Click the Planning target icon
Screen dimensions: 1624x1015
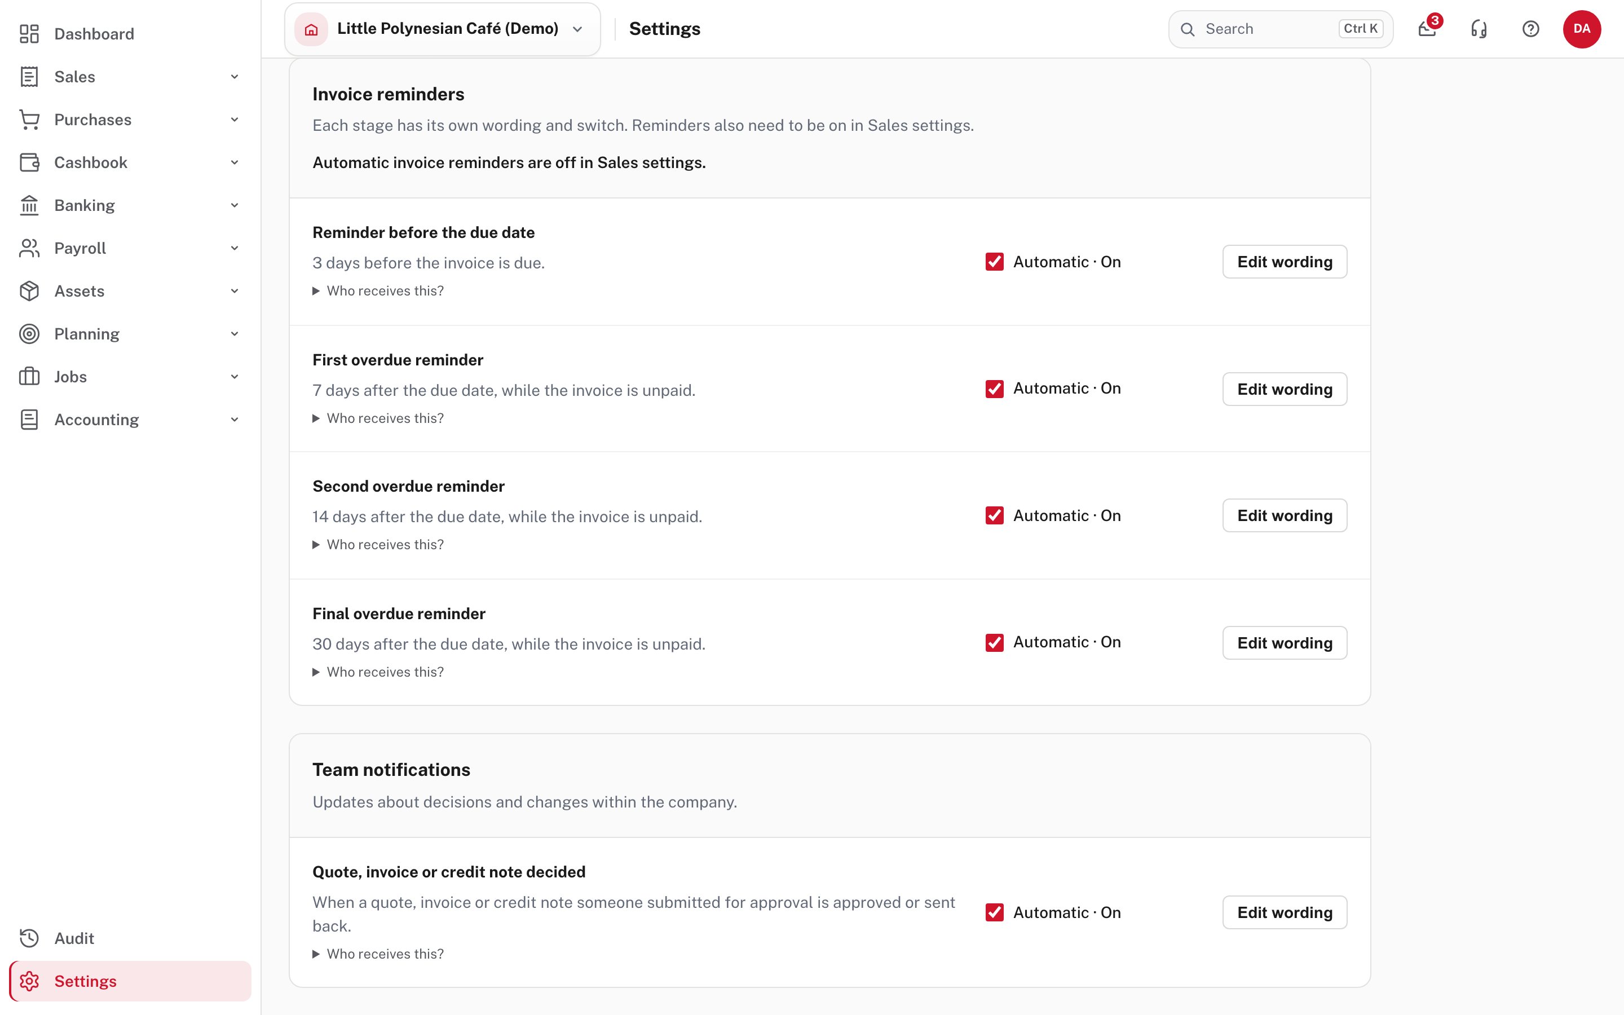coord(29,334)
